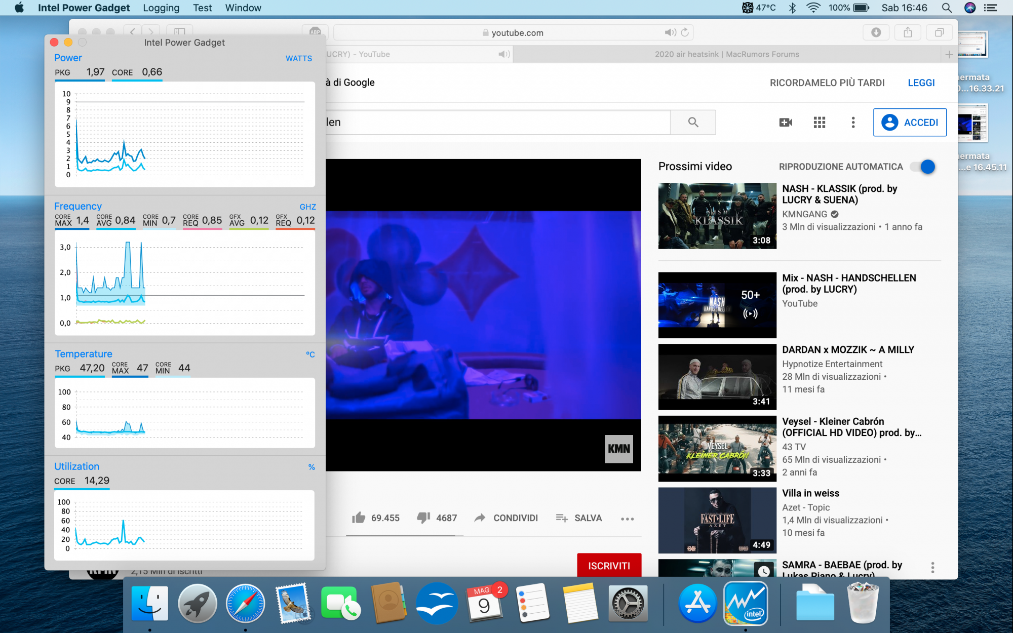Open the Logging menu
This screenshot has width=1013, height=633.
(161, 8)
